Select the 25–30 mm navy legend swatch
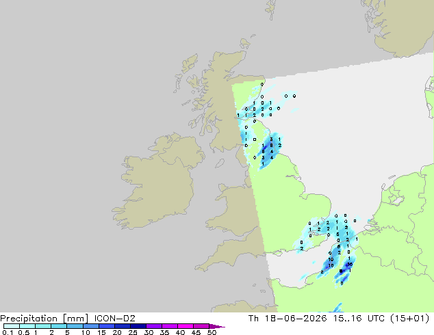 [x=138, y=326]
